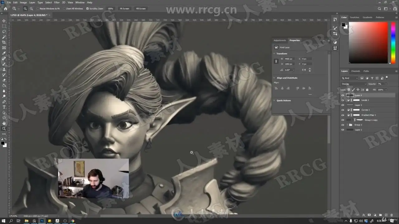Collapse the Quick Actions section
Image resolution: width=399 pixels, height=224 pixels.
(274, 100)
